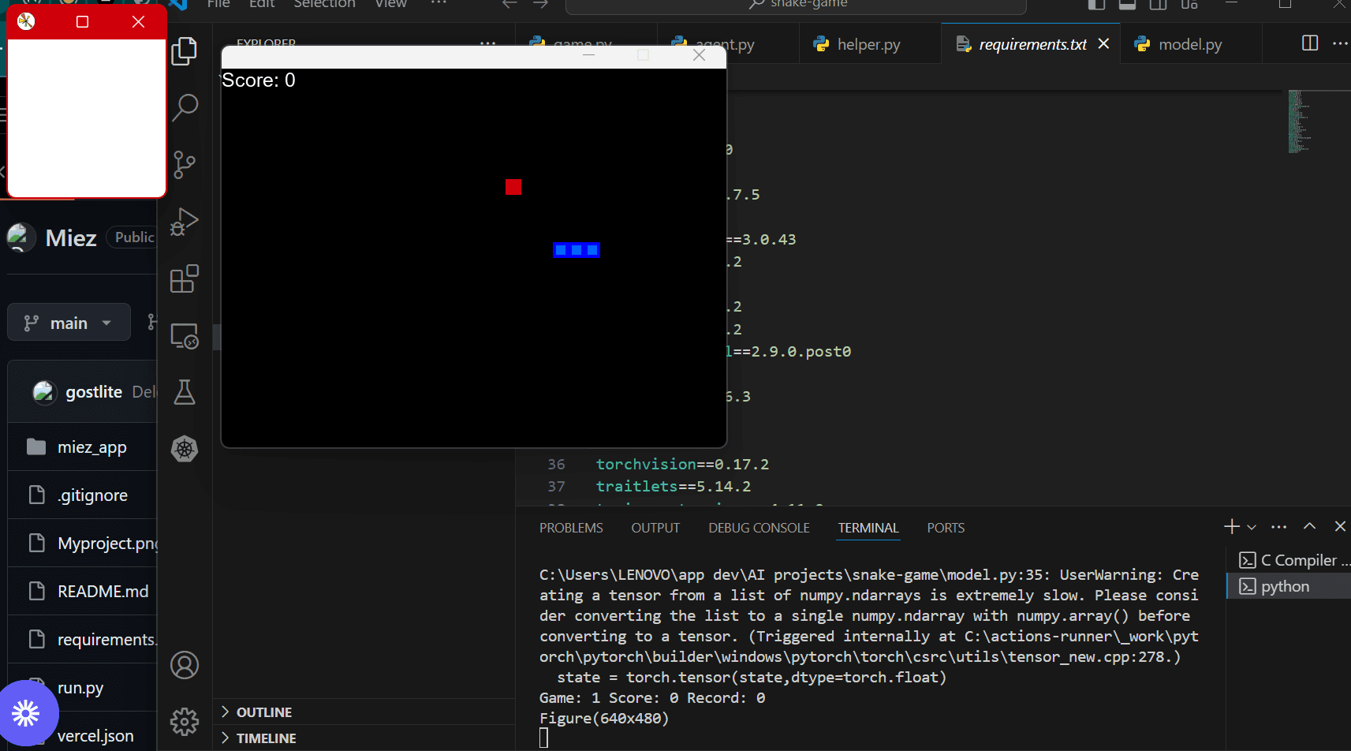Open the Run and Debug view
Viewport: 1351px width, 751px height.
185,222
